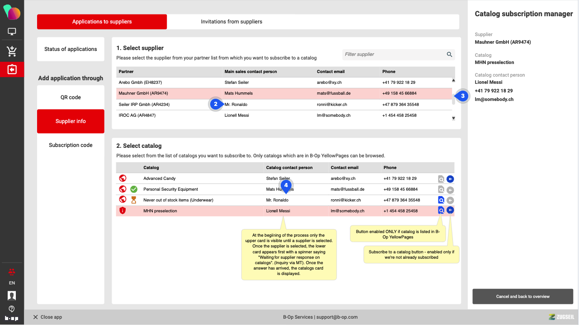Open the help question mark icon
Image resolution: width=579 pixels, height=325 pixels.
12,309
